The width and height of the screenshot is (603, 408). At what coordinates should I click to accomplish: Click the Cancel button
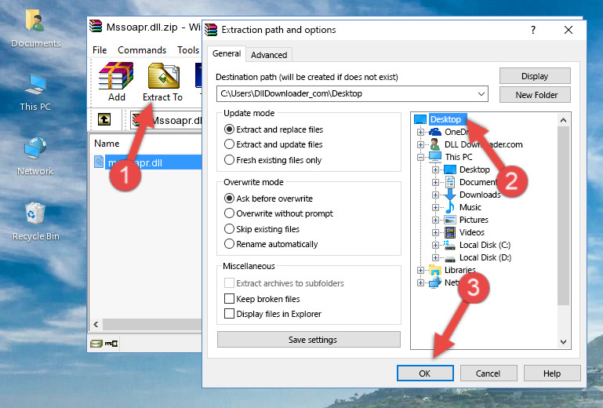click(x=488, y=373)
